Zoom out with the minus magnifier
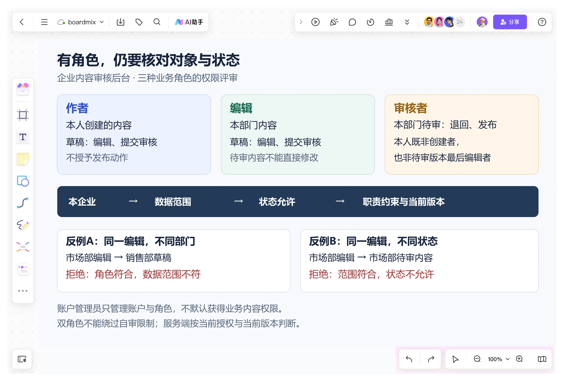Image resolution: width=564 pixels, height=381 pixels. 477,359
